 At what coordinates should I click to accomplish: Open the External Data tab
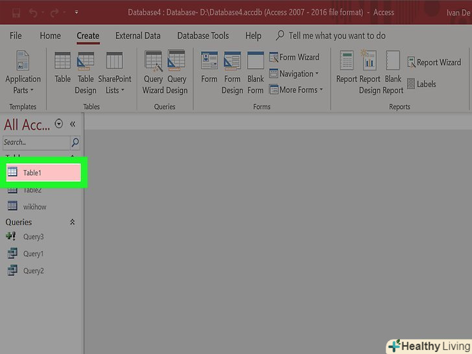(x=138, y=36)
